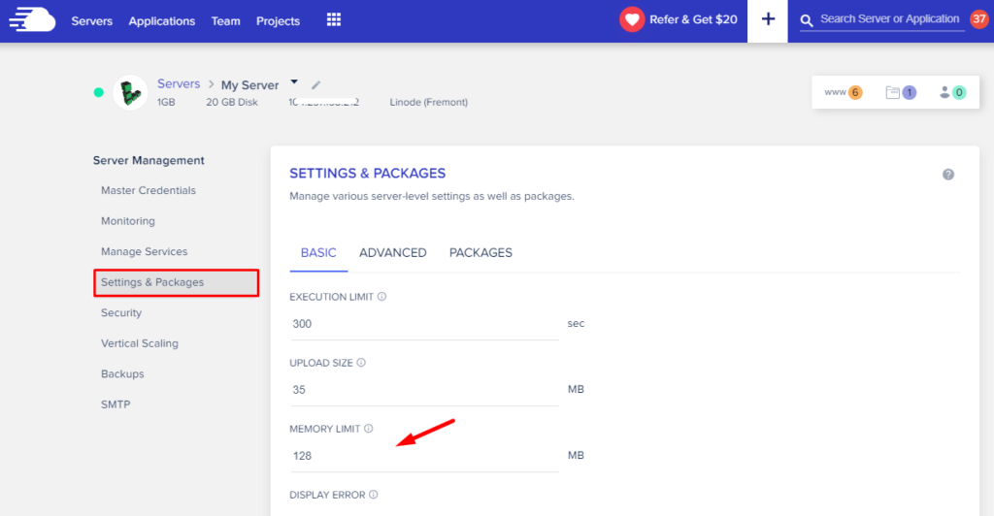Open Applications in the top navigation
This screenshot has width=994, height=516.
pyautogui.click(x=161, y=21)
